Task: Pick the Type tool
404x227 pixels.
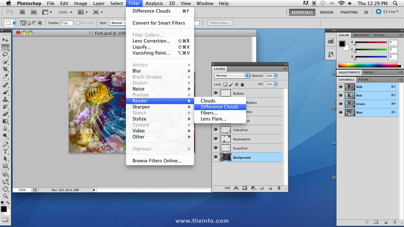Action: click(5, 151)
